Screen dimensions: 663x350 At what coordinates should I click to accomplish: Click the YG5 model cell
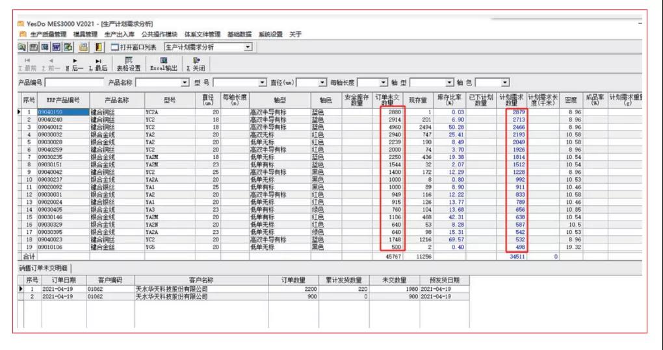(170, 247)
